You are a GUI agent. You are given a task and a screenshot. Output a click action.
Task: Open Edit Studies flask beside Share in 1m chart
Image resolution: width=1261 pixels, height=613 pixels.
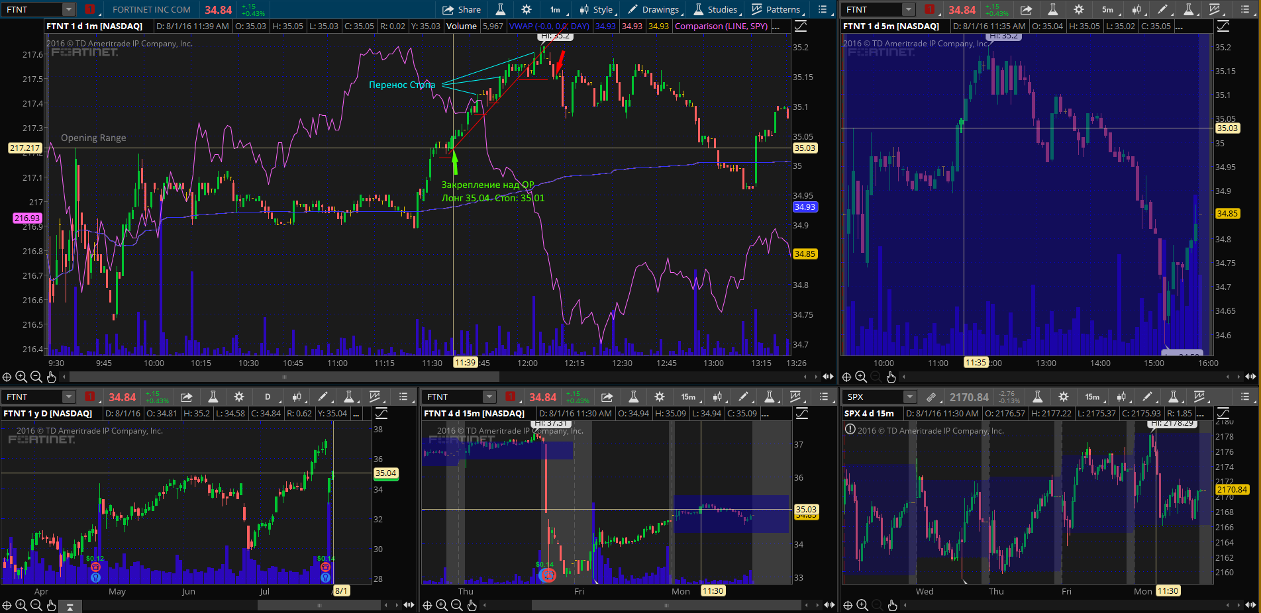click(x=500, y=9)
